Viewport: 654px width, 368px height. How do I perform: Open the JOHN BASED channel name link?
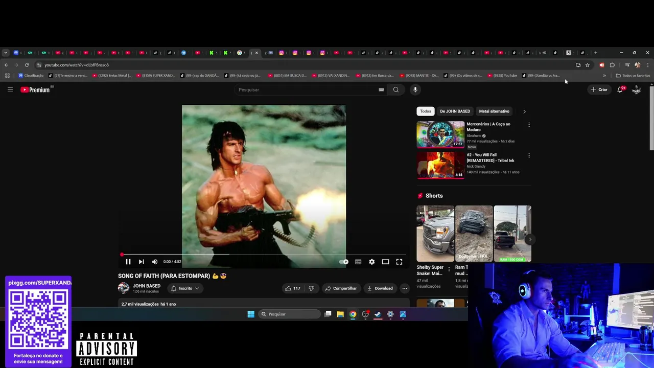[147, 286]
